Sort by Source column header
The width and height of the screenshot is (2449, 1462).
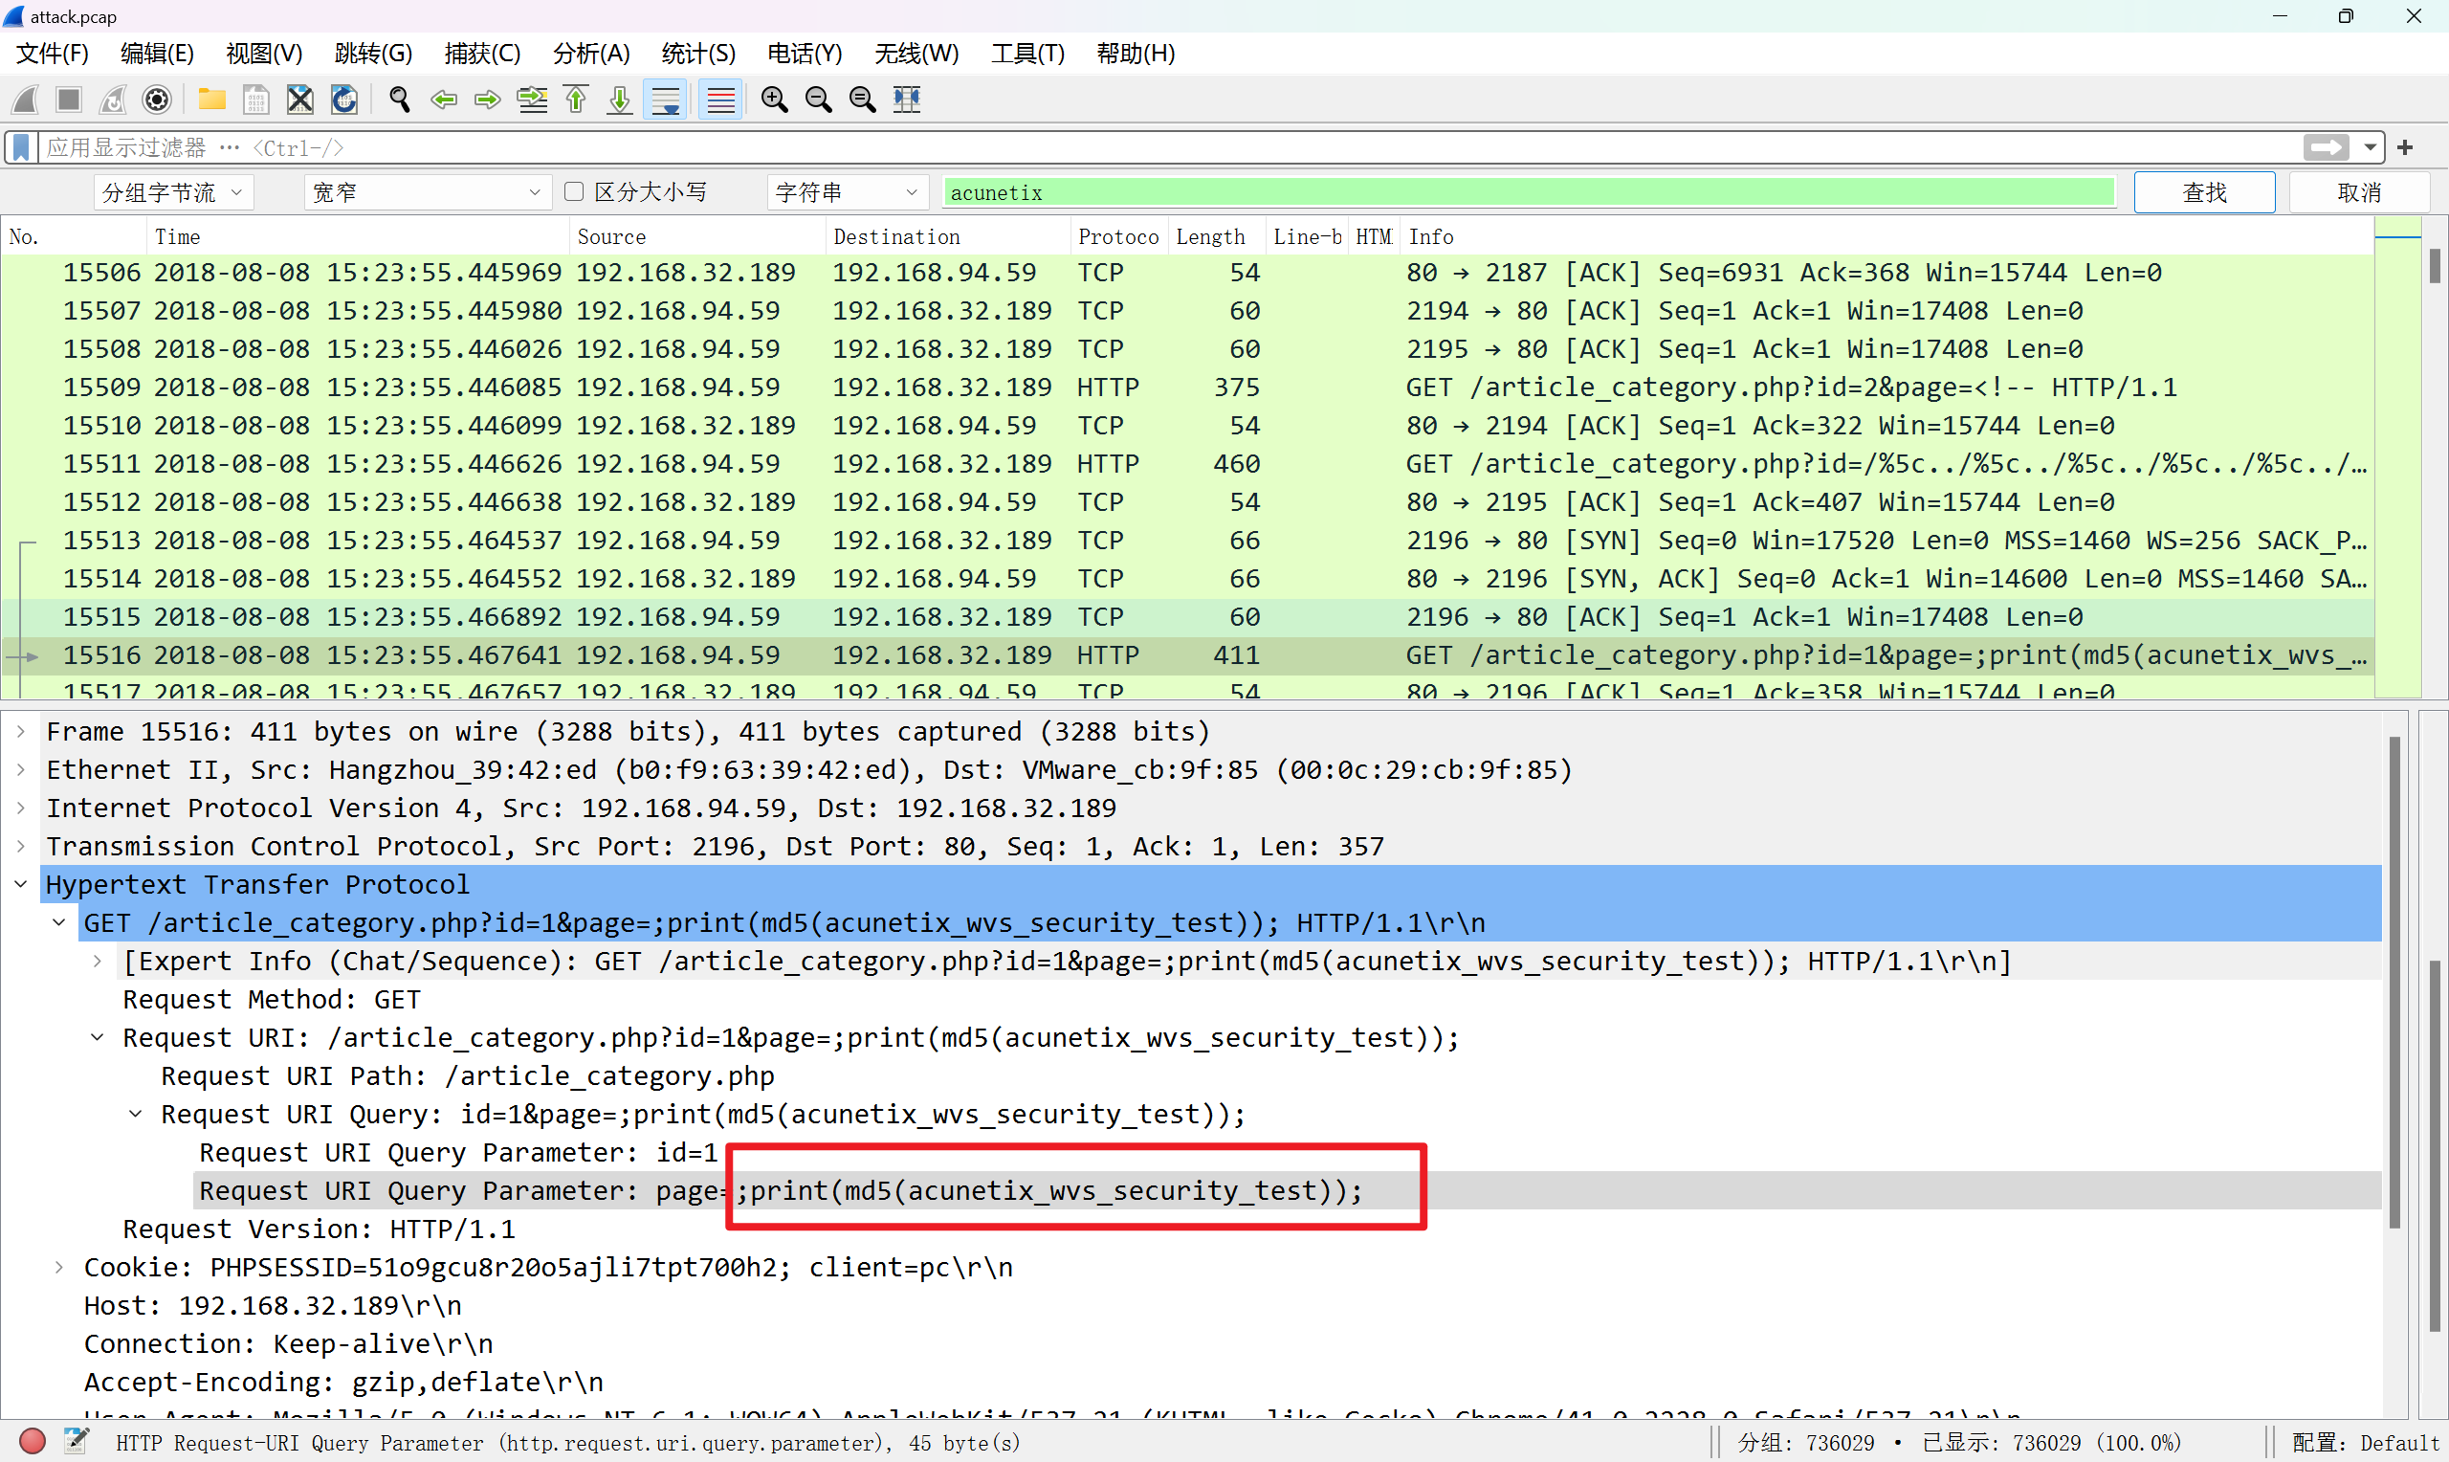pos(697,237)
